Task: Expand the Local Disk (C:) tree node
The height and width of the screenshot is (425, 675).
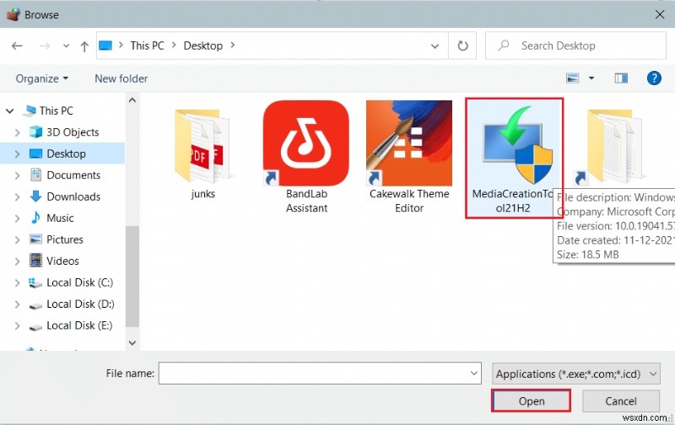Action: coord(17,282)
